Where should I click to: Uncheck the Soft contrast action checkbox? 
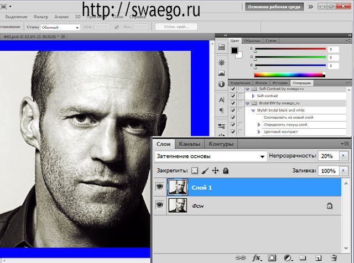coord(233,96)
